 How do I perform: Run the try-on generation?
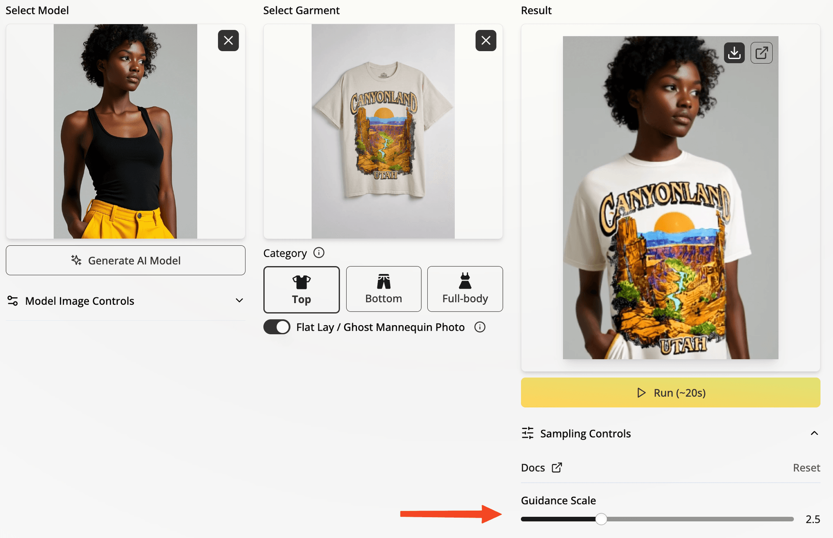[x=670, y=393]
